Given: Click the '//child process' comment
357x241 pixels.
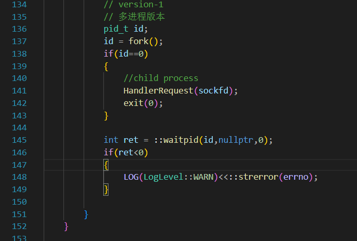Looking at the screenshot, I should click(x=161, y=78).
